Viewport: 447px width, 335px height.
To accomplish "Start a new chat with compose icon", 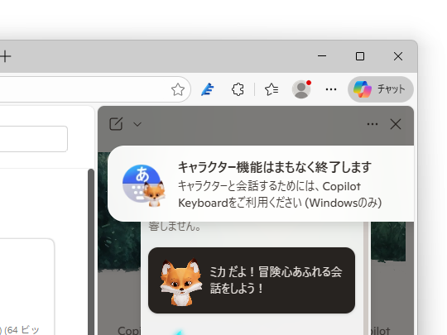I will pos(116,124).
